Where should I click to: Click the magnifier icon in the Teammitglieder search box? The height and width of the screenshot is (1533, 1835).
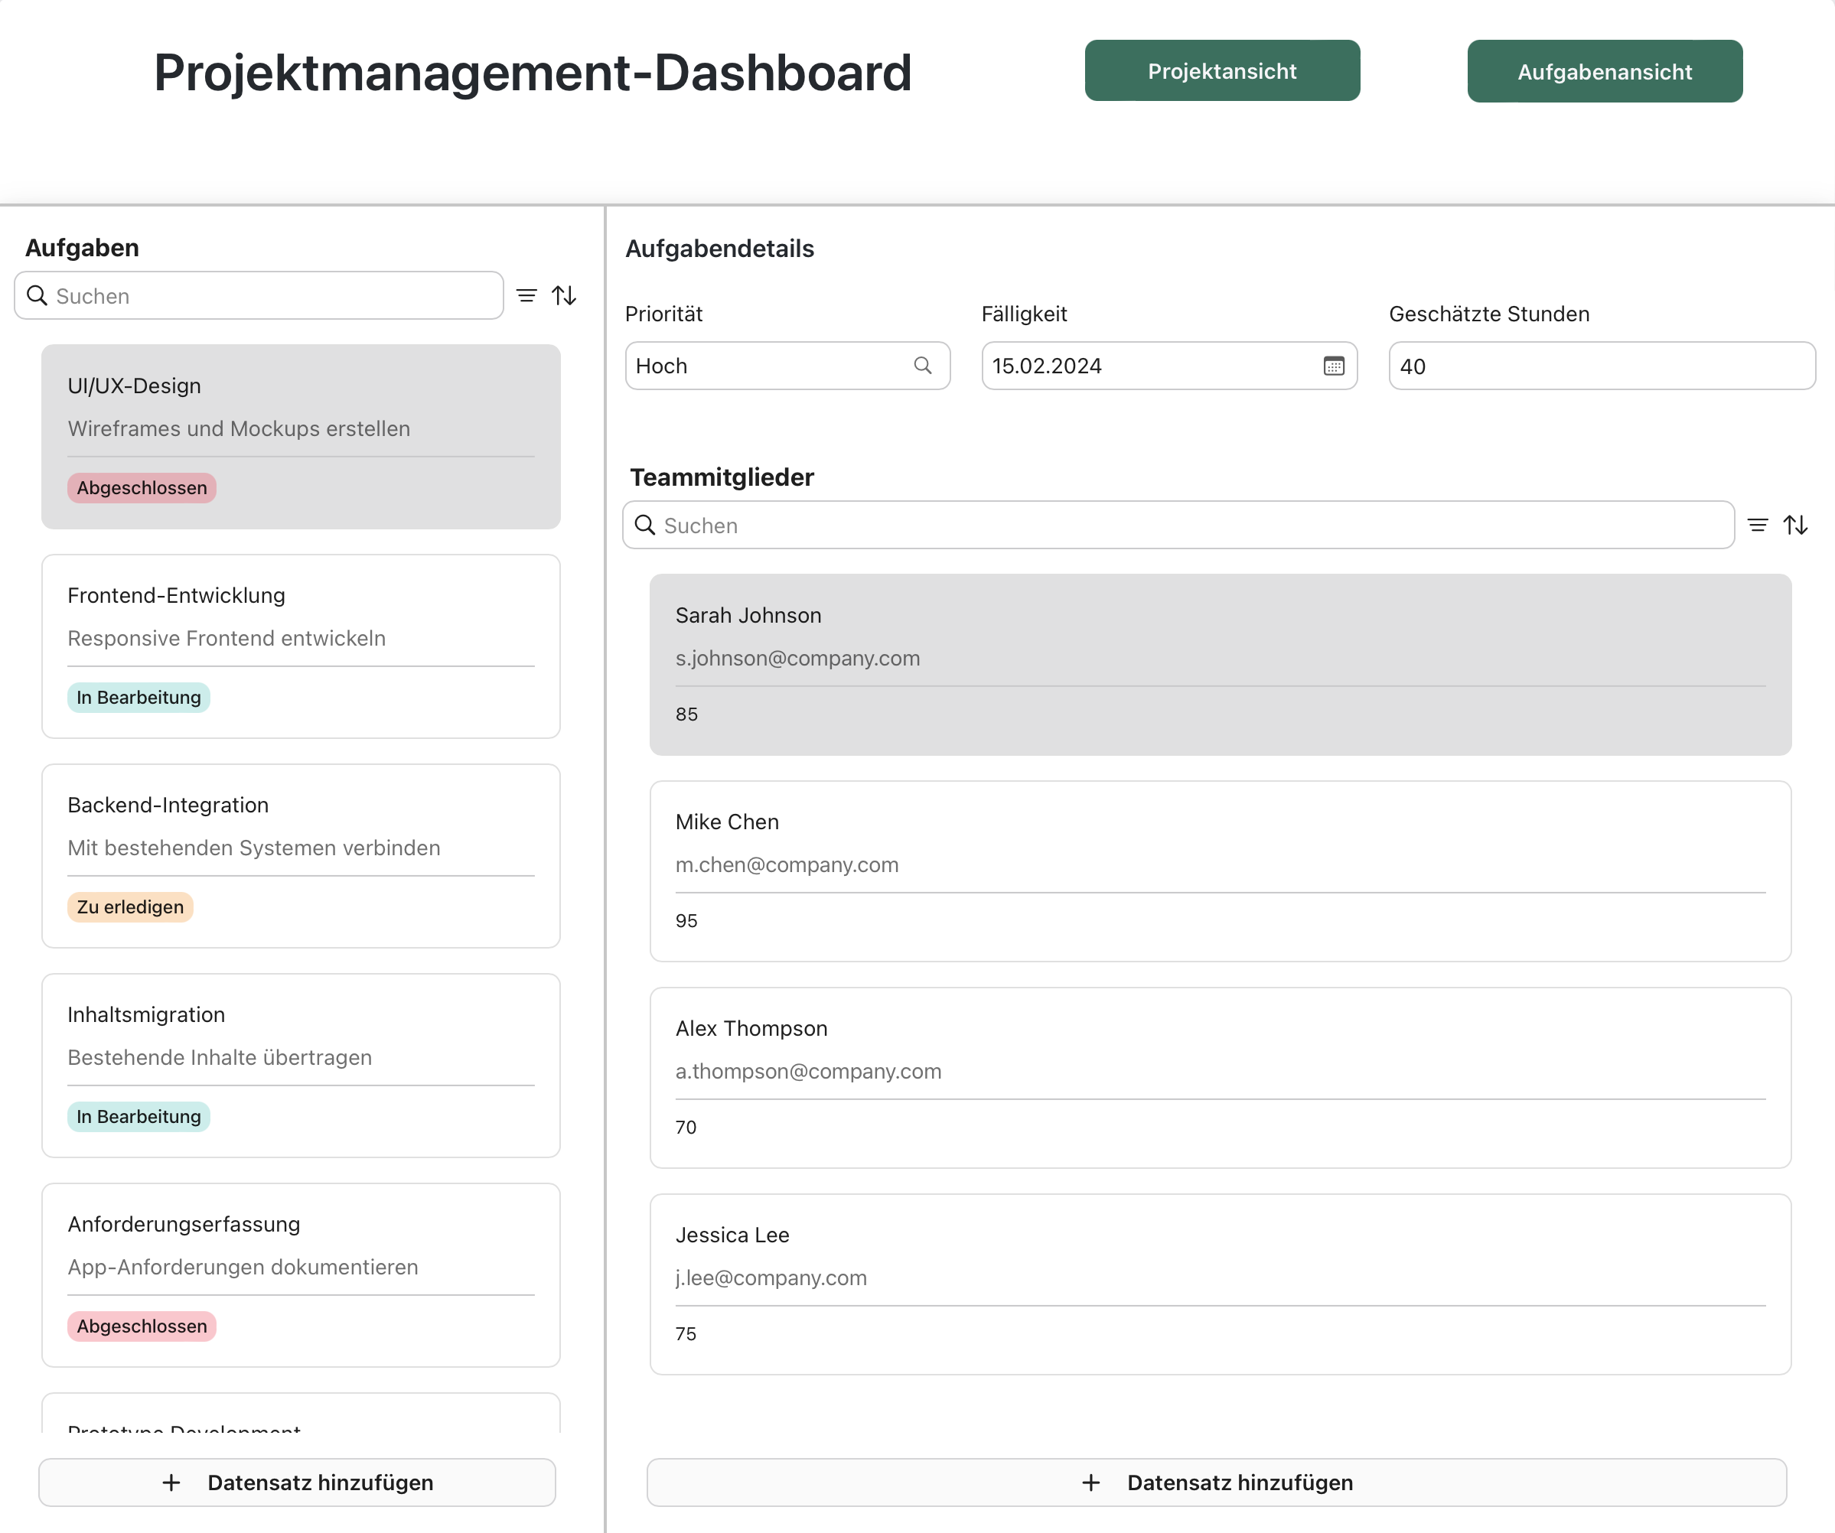pyautogui.click(x=645, y=525)
